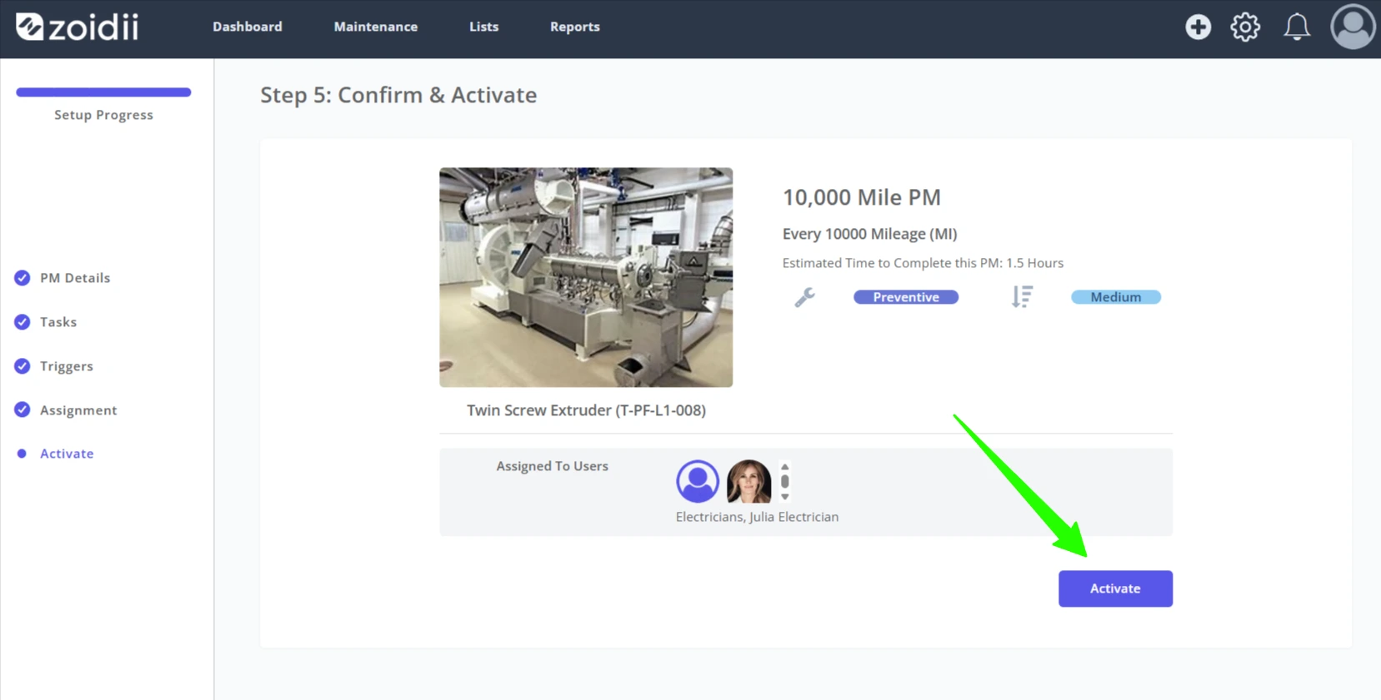
Task: Open the settings gear icon
Action: click(x=1245, y=27)
